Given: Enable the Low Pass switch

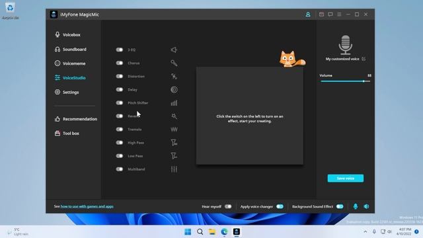Looking at the screenshot, I should 120,156.
